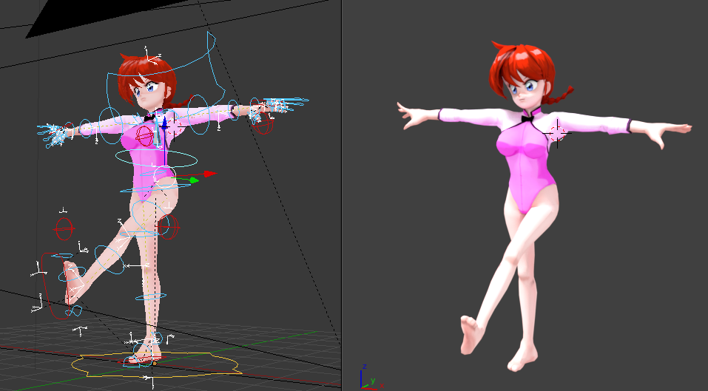Select the red sphere control beside the standing thigh
This screenshot has height=391, width=708.
168,227
